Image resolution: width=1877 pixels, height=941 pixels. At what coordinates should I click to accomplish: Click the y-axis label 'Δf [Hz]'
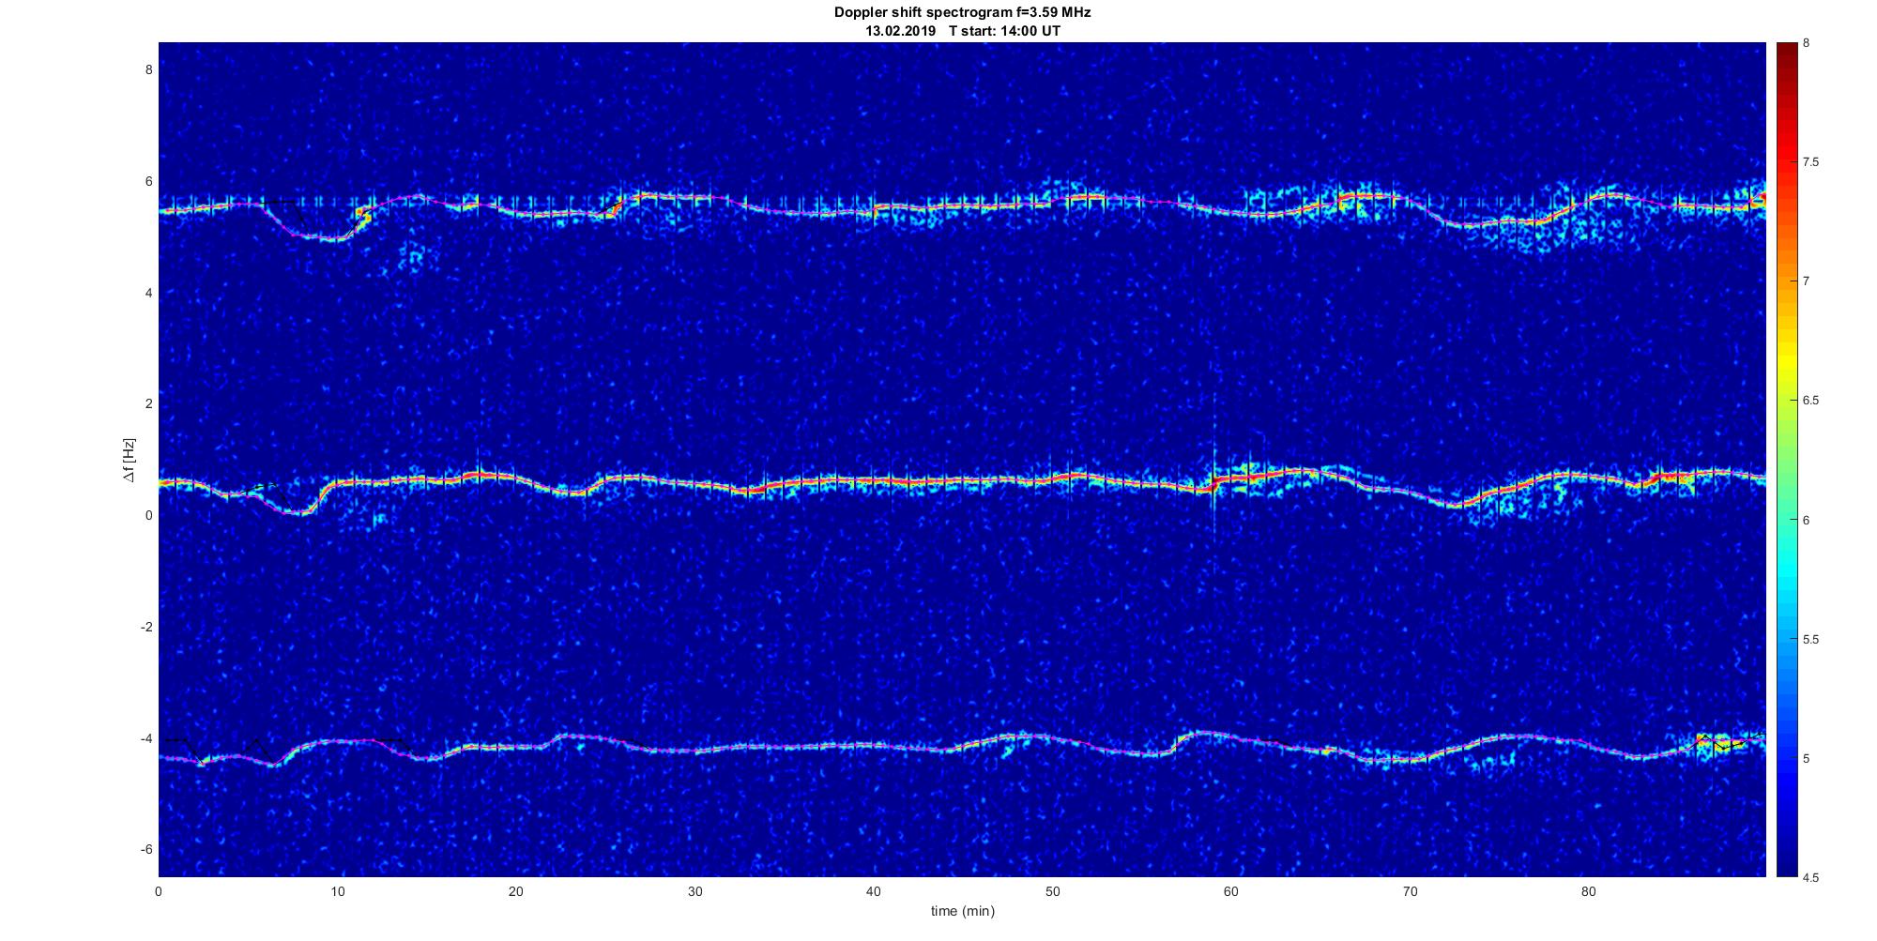(129, 460)
